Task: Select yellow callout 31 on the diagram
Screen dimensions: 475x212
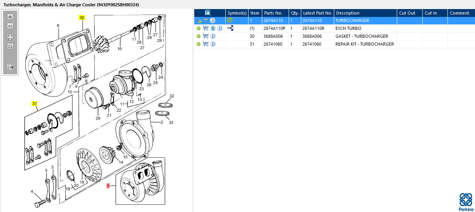Action: click(35, 104)
